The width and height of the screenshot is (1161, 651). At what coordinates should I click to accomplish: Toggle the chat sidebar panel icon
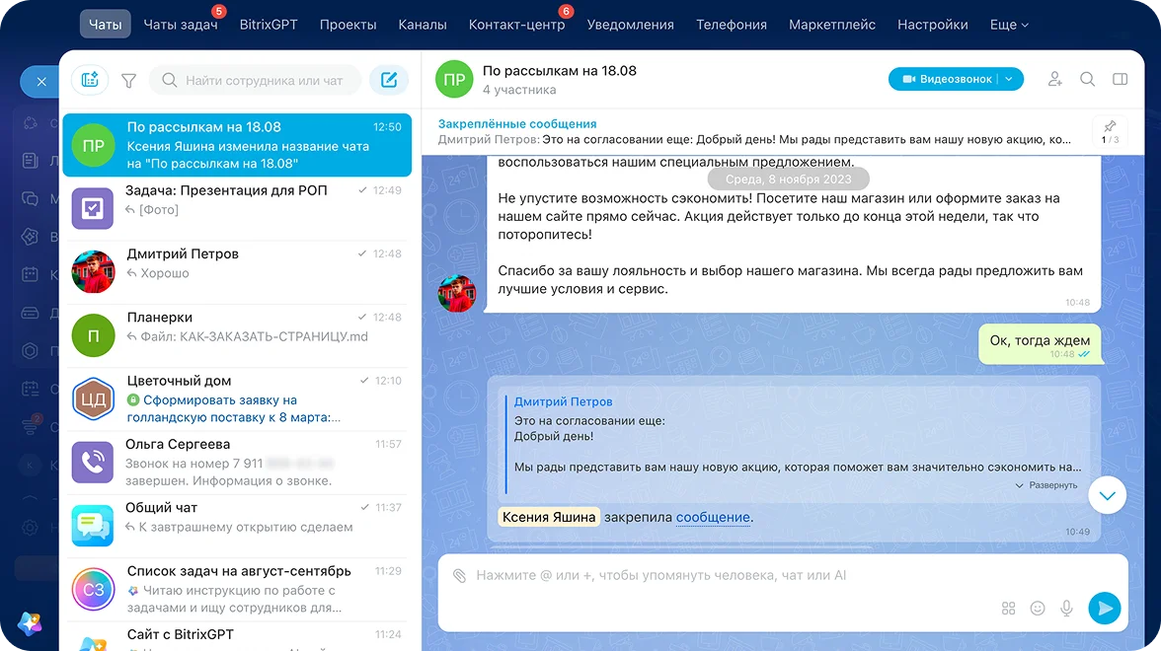tap(1121, 79)
